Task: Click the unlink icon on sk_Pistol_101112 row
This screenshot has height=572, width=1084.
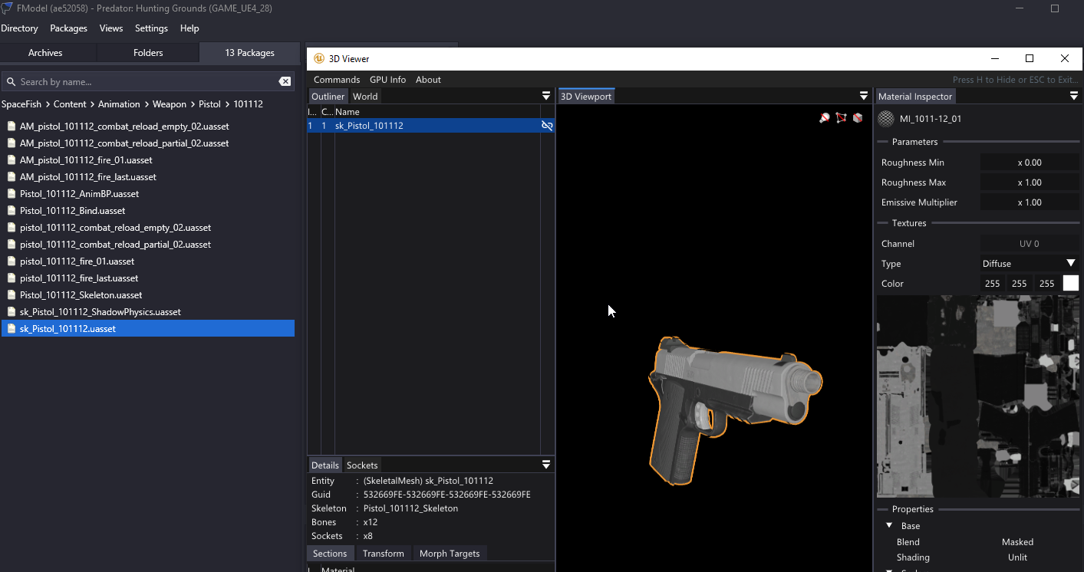Action: [x=547, y=126]
